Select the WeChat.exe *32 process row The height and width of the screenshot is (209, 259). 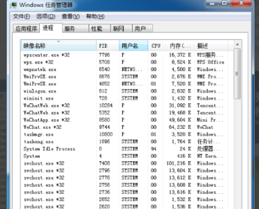click(x=127, y=127)
